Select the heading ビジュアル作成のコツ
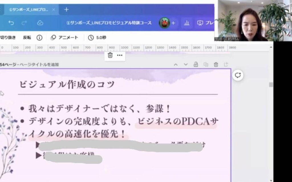This screenshot has height=182, width=292. (x=67, y=84)
